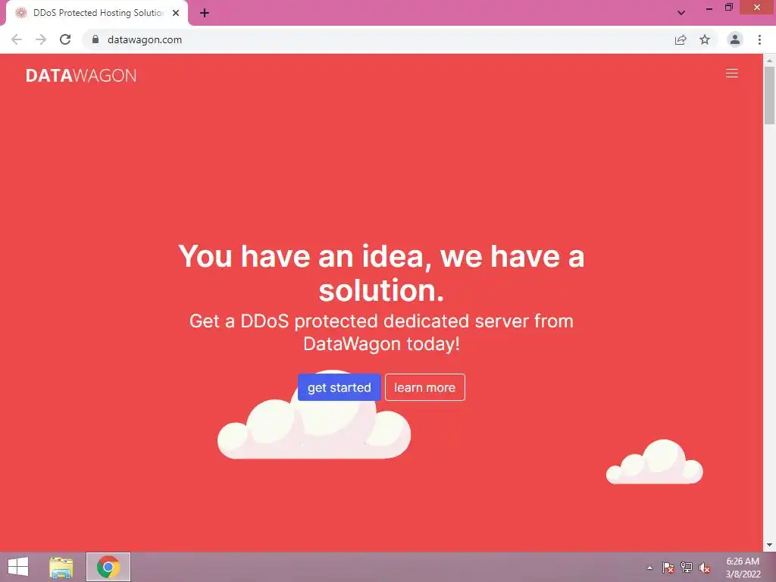
Task: Select the DDoS Protected Hosting Solutions tab
Action: [x=97, y=13]
